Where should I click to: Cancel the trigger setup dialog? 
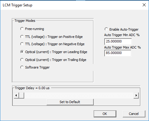134,114
